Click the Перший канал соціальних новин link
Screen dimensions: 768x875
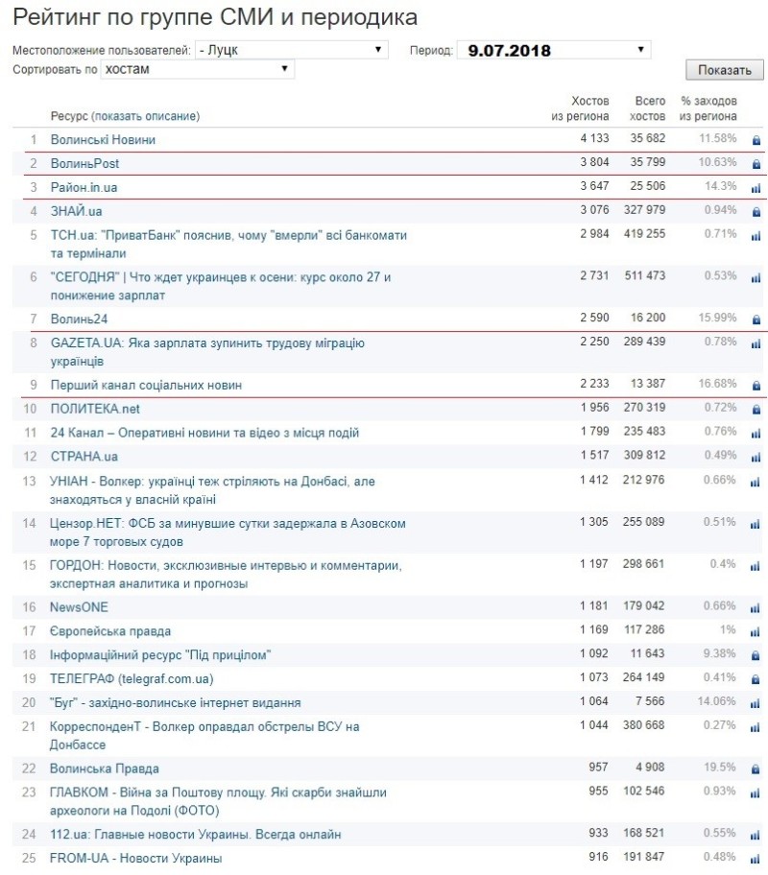(x=146, y=385)
